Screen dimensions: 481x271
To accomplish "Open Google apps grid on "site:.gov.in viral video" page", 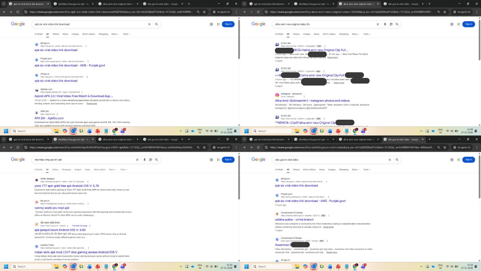I will [x=458, y=160].
